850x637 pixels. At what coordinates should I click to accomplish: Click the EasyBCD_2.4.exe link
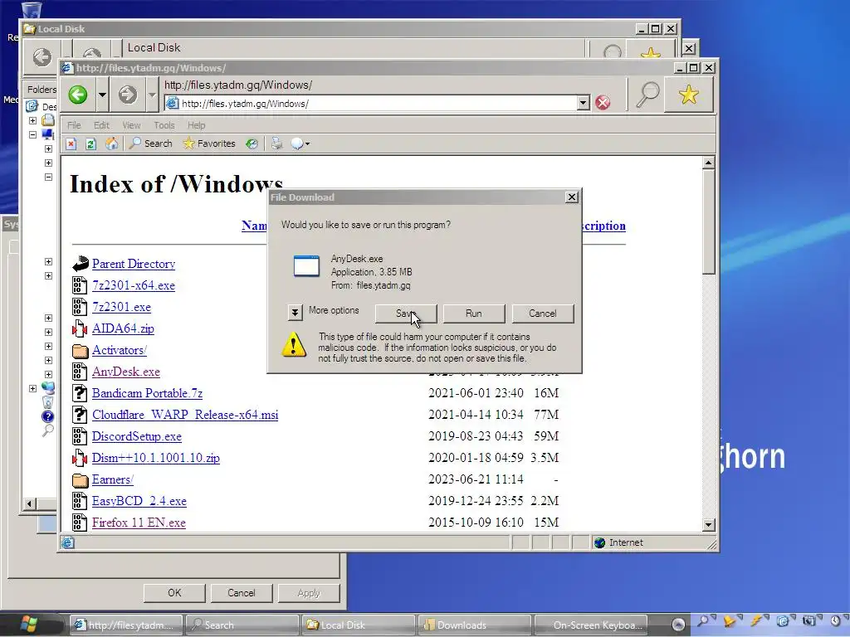point(139,501)
